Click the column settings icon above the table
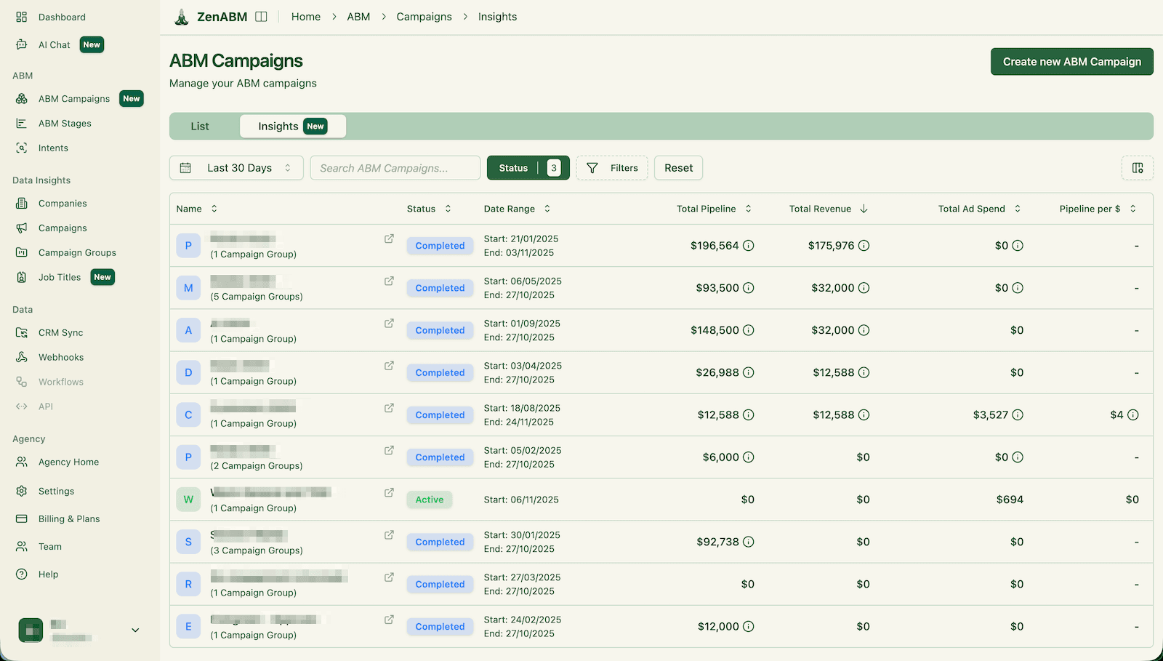 pyautogui.click(x=1137, y=167)
